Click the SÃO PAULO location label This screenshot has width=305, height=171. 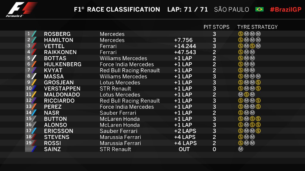(231, 9)
